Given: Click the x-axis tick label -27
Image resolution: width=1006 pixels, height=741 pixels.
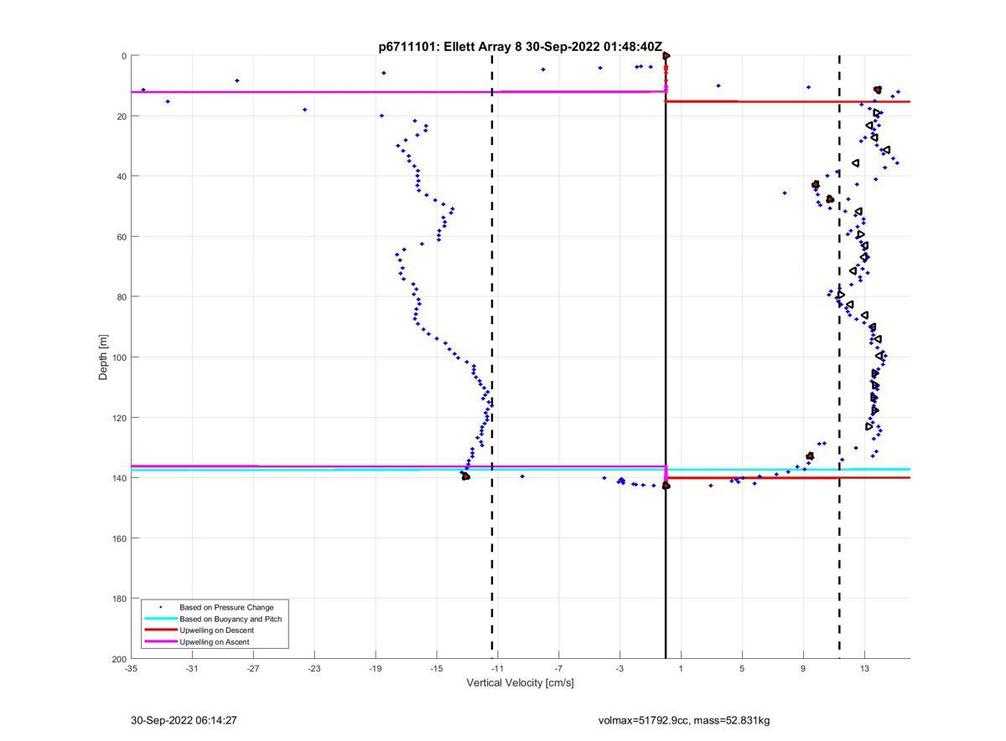Looking at the screenshot, I should click(253, 668).
